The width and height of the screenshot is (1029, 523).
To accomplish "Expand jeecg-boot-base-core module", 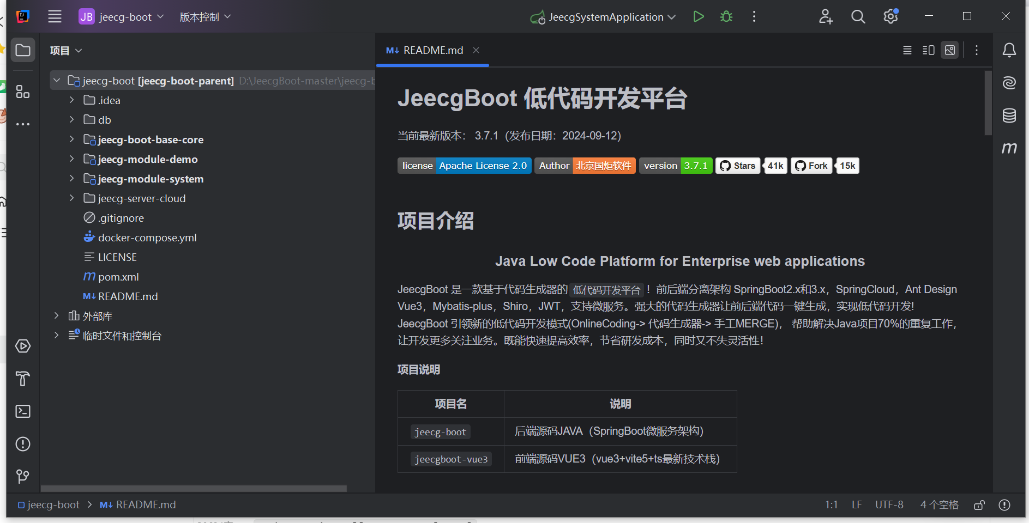I will click(71, 139).
